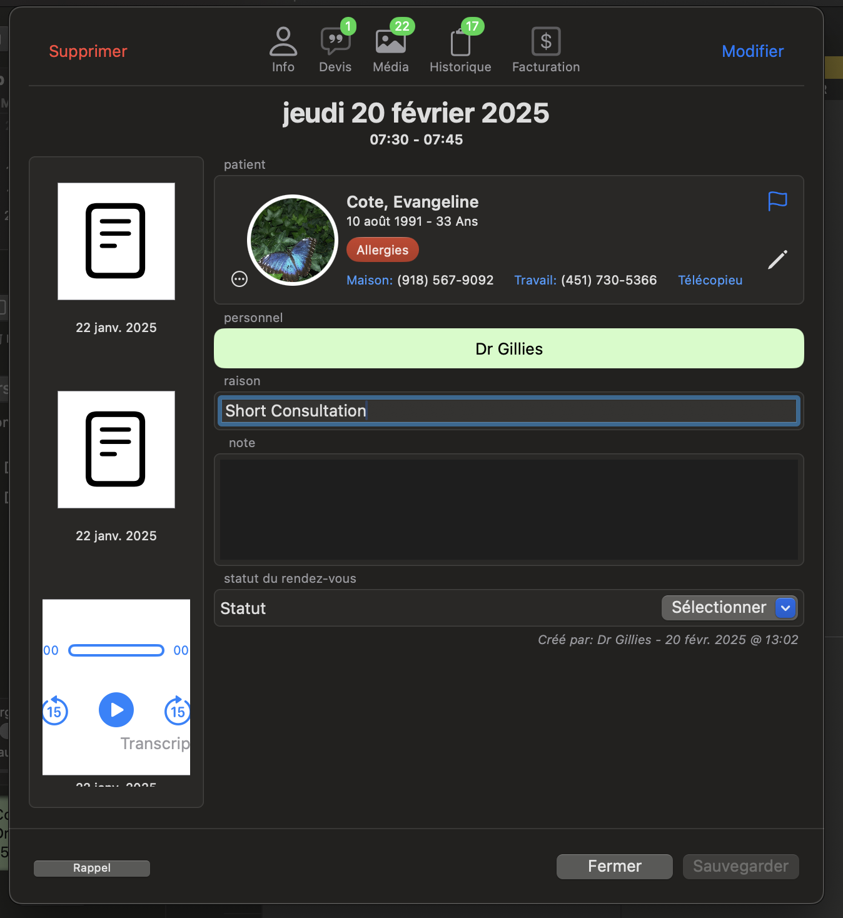
Task: Open the Devis tab
Action: click(x=335, y=50)
